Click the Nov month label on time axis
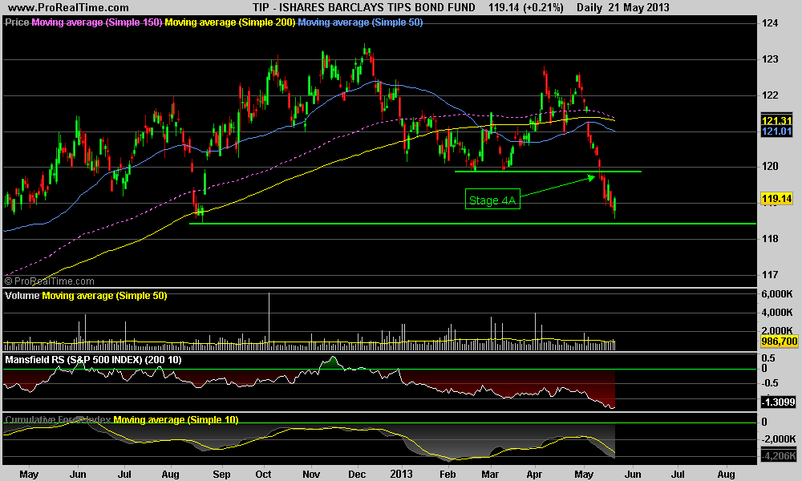The image size is (802, 481). pos(311,475)
